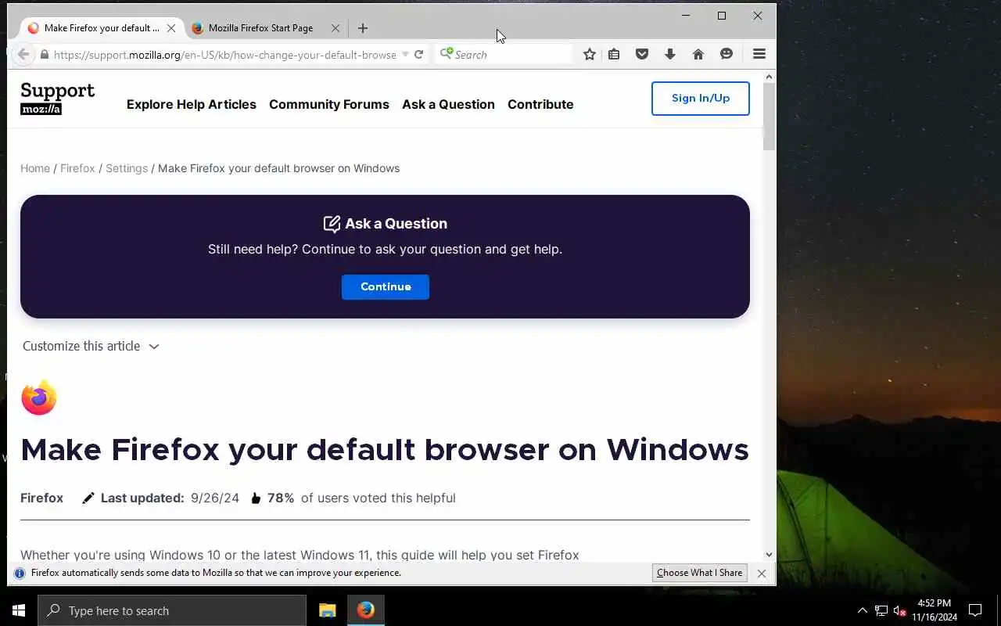Image resolution: width=1001 pixels, height=626 pixels.
Task: Click the address bar URL field
Action: pos(225,55)
